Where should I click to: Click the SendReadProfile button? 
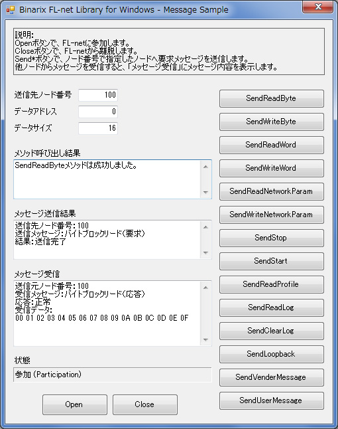click(271, 284)
